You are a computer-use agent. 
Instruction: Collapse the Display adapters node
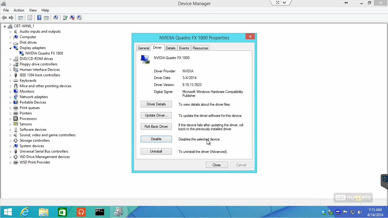(x=10, y=48)
